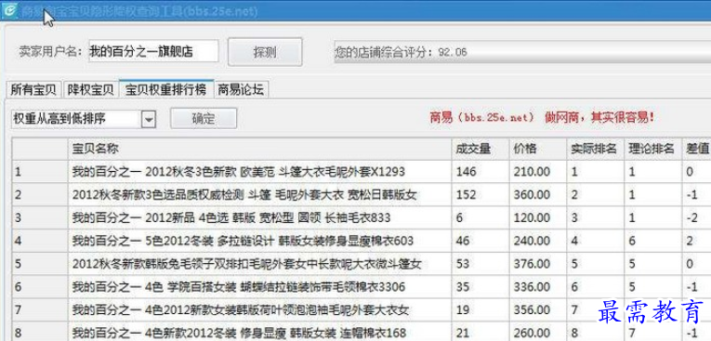Click price cell 120.00
The height and width of the screenshot is (341, 711).
pos(532,218)
